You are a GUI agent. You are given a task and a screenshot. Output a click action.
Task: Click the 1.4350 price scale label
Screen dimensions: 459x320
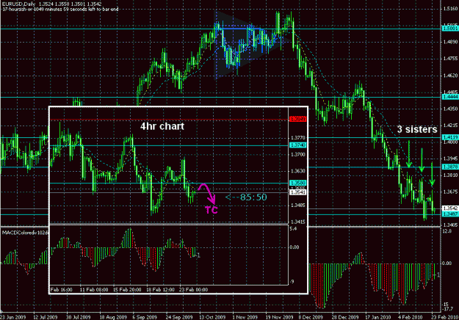tap(450, 109)
